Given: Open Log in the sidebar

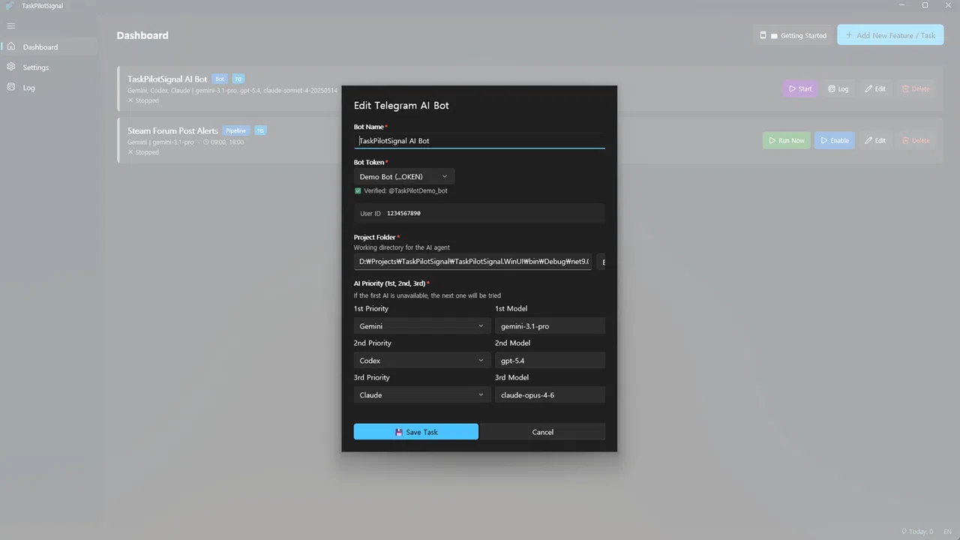Looking at the screenshot, I should point(49,87).
